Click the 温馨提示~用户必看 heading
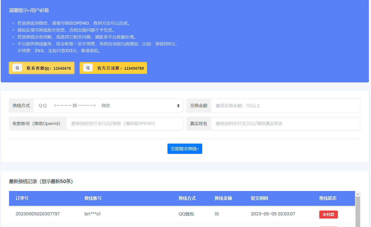 (29, 11)
